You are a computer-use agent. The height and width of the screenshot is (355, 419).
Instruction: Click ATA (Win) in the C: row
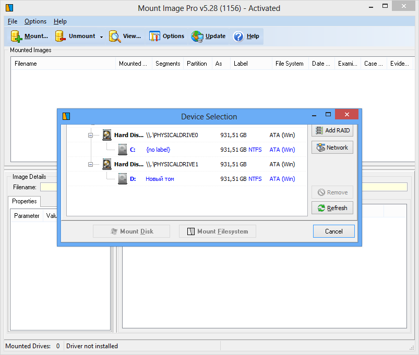click(282, 150)
